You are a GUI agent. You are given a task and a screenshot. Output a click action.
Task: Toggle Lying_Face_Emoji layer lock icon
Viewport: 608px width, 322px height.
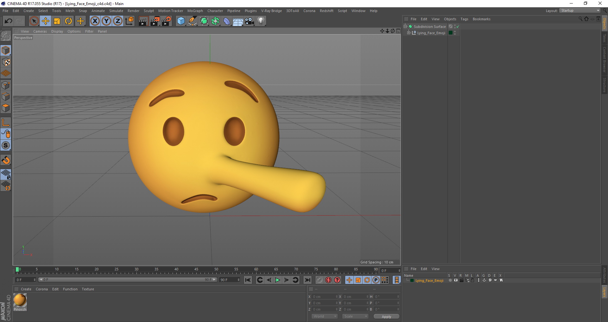[x=472, y=280]
